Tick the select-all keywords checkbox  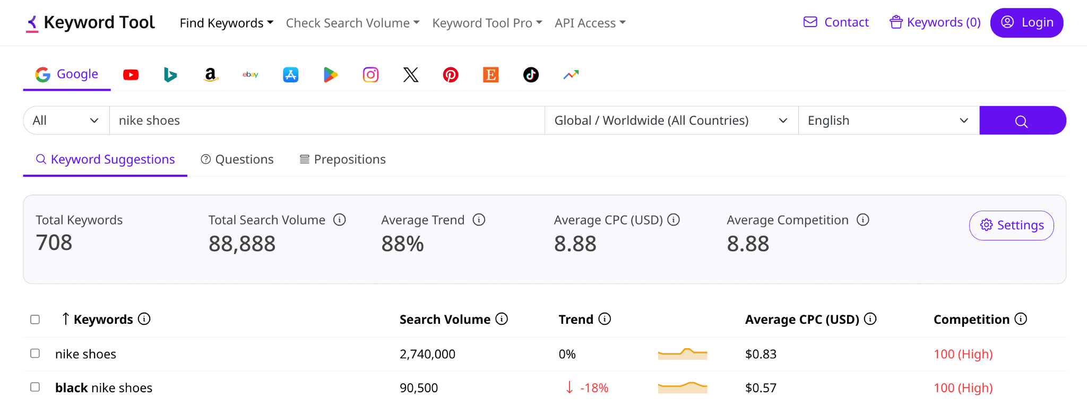coord(35,320)
